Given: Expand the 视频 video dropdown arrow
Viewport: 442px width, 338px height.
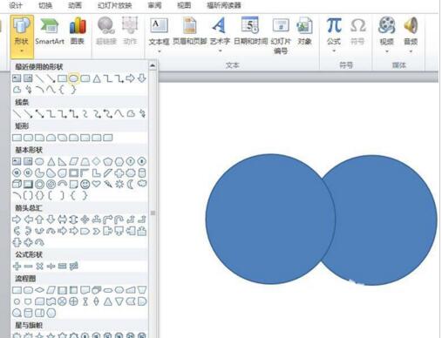Looking at the screenshot, I should point(387,51).
